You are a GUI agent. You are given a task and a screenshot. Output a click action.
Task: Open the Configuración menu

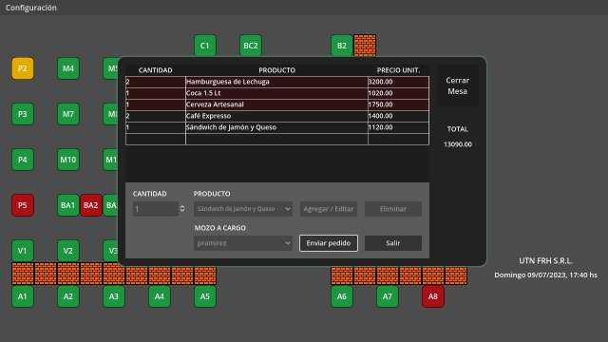click(31, 8)
